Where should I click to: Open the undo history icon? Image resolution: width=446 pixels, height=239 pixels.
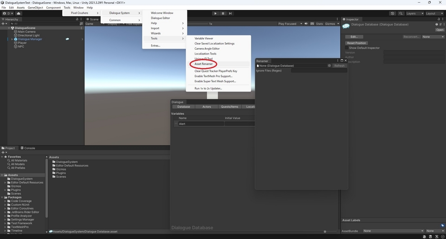(x=393, y=13)
